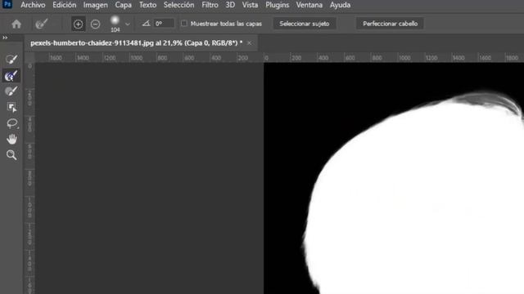The width and height of the screenshot is (524, 294).
Task: Edit the brush angle field showing 0°
Action: point(164,24)
